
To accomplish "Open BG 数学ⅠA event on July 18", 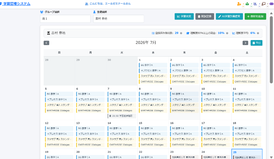I will 247,128.
